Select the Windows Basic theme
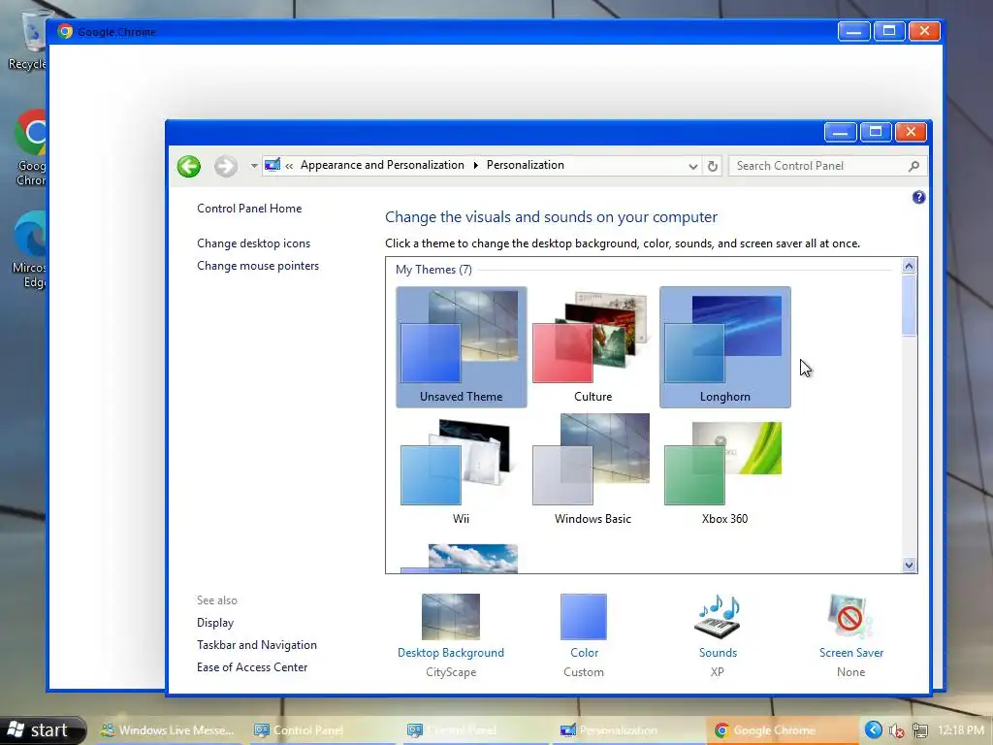The image size is (993, 745). tap(593, 470)
